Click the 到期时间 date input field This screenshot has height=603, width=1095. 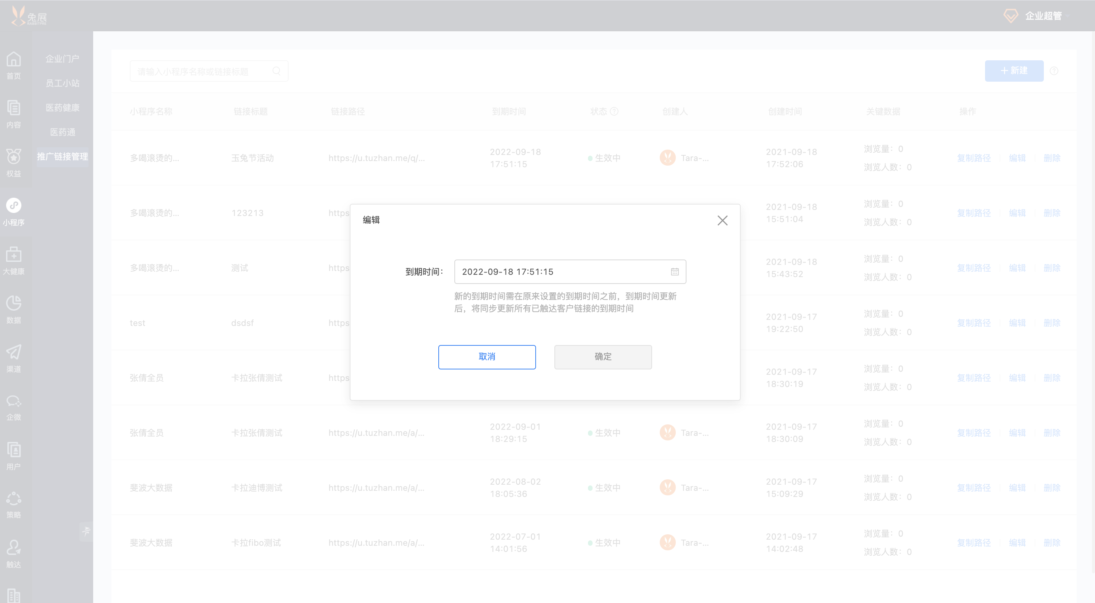[570, 272]
